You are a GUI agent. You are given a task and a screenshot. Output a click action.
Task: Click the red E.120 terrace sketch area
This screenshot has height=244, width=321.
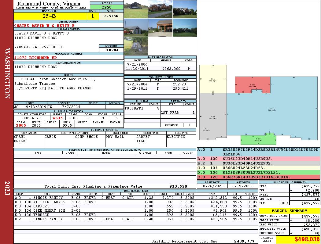(x=252, y=84)
